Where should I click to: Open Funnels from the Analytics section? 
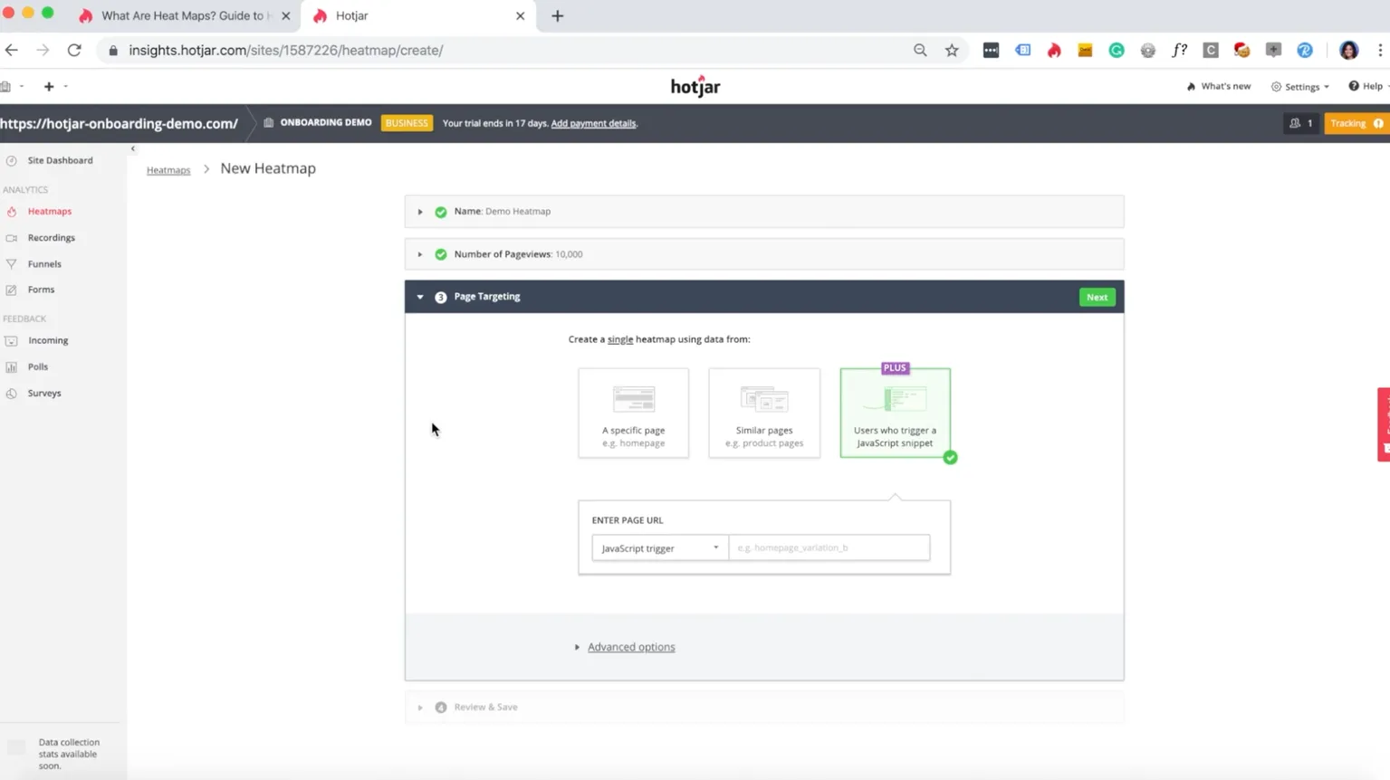44,263
